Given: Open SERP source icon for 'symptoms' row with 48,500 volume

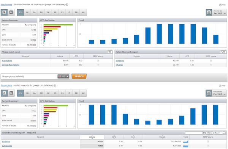Looking at the screenshot, I should pos(208,141).
